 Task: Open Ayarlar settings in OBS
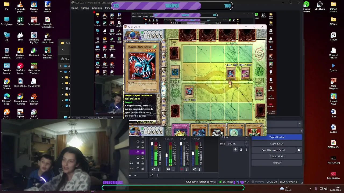click(x=277, y=163)
